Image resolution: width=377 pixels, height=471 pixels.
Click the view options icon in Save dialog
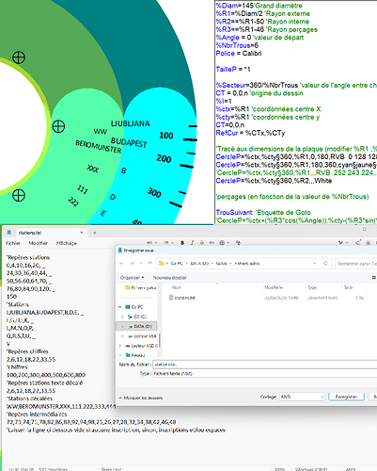click(373, 278)
